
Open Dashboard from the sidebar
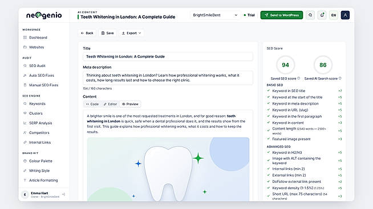pos(38,37)
